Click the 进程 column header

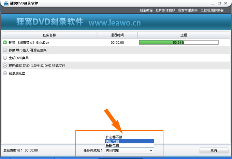click(x=184, y=35)
